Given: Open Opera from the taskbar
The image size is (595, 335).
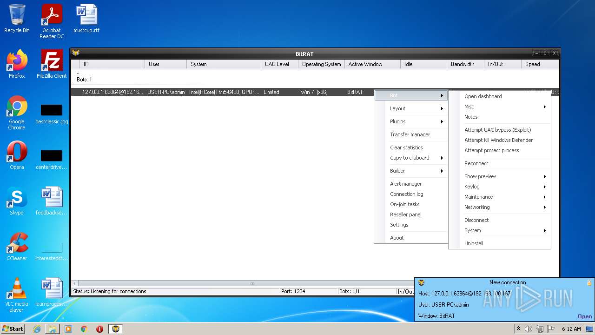Looking at the screenshot, I should tap(99, 329).
